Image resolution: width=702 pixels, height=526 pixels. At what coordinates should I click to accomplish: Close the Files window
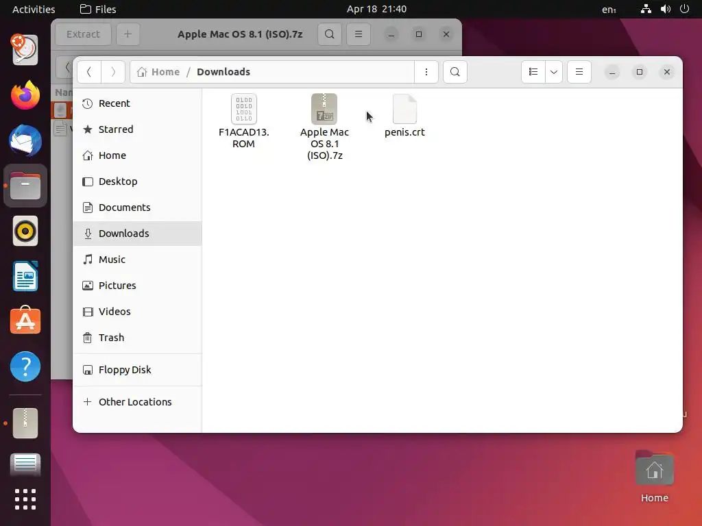tap(666, 72)
